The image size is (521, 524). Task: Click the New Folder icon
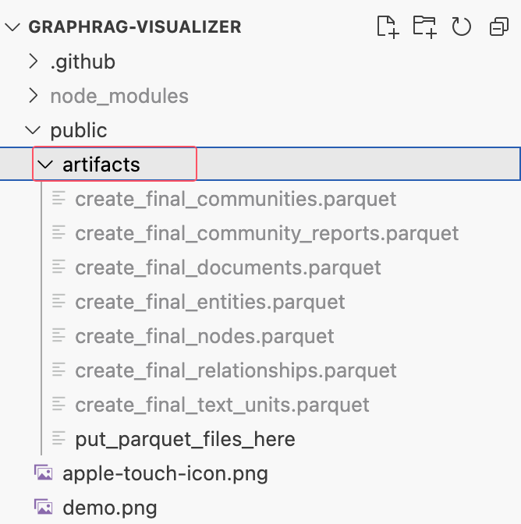tap(424, 27)
